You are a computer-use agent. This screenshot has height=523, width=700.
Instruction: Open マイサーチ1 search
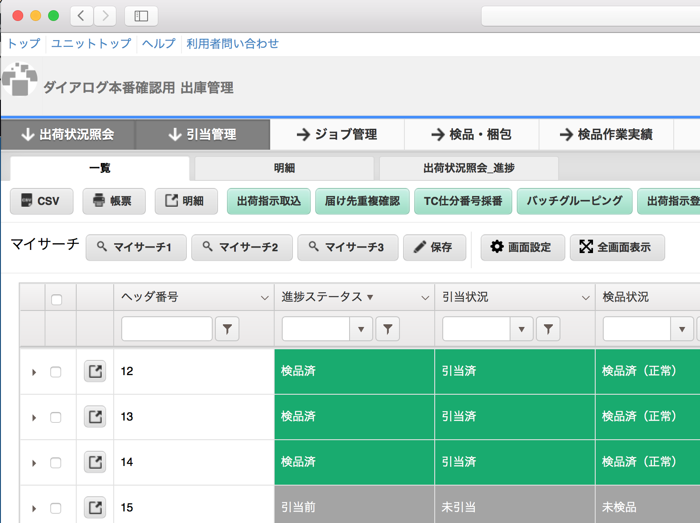[x=136, y=248]
